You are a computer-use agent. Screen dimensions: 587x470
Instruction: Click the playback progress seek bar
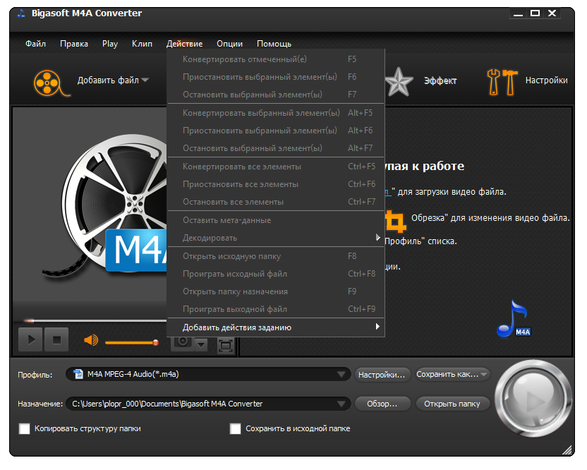click(x=95, y=320)
